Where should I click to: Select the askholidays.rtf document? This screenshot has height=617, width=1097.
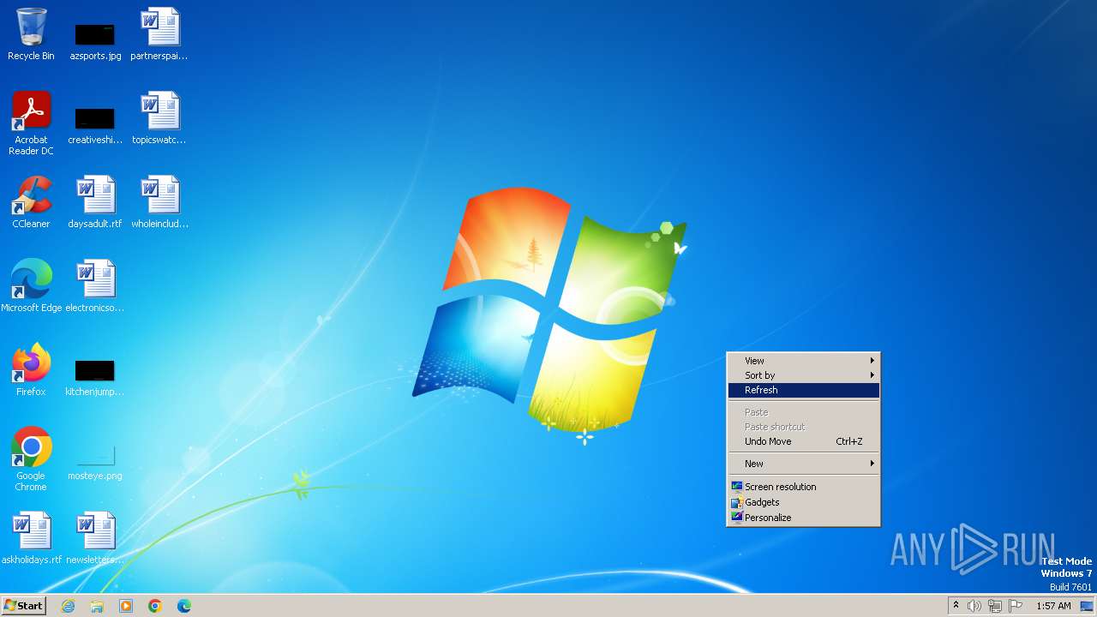click(31, 538)
